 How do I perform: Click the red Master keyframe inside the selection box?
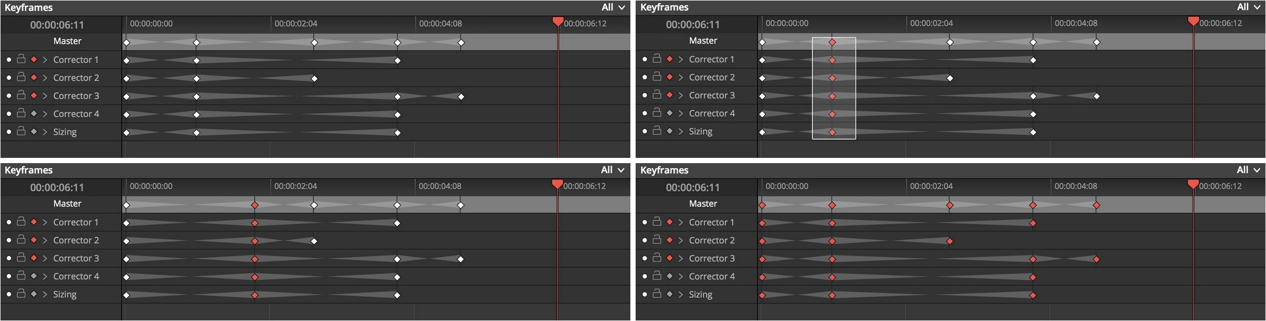(832, 42)
